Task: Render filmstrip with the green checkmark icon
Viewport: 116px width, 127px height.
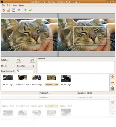Action: pos(31,10)
